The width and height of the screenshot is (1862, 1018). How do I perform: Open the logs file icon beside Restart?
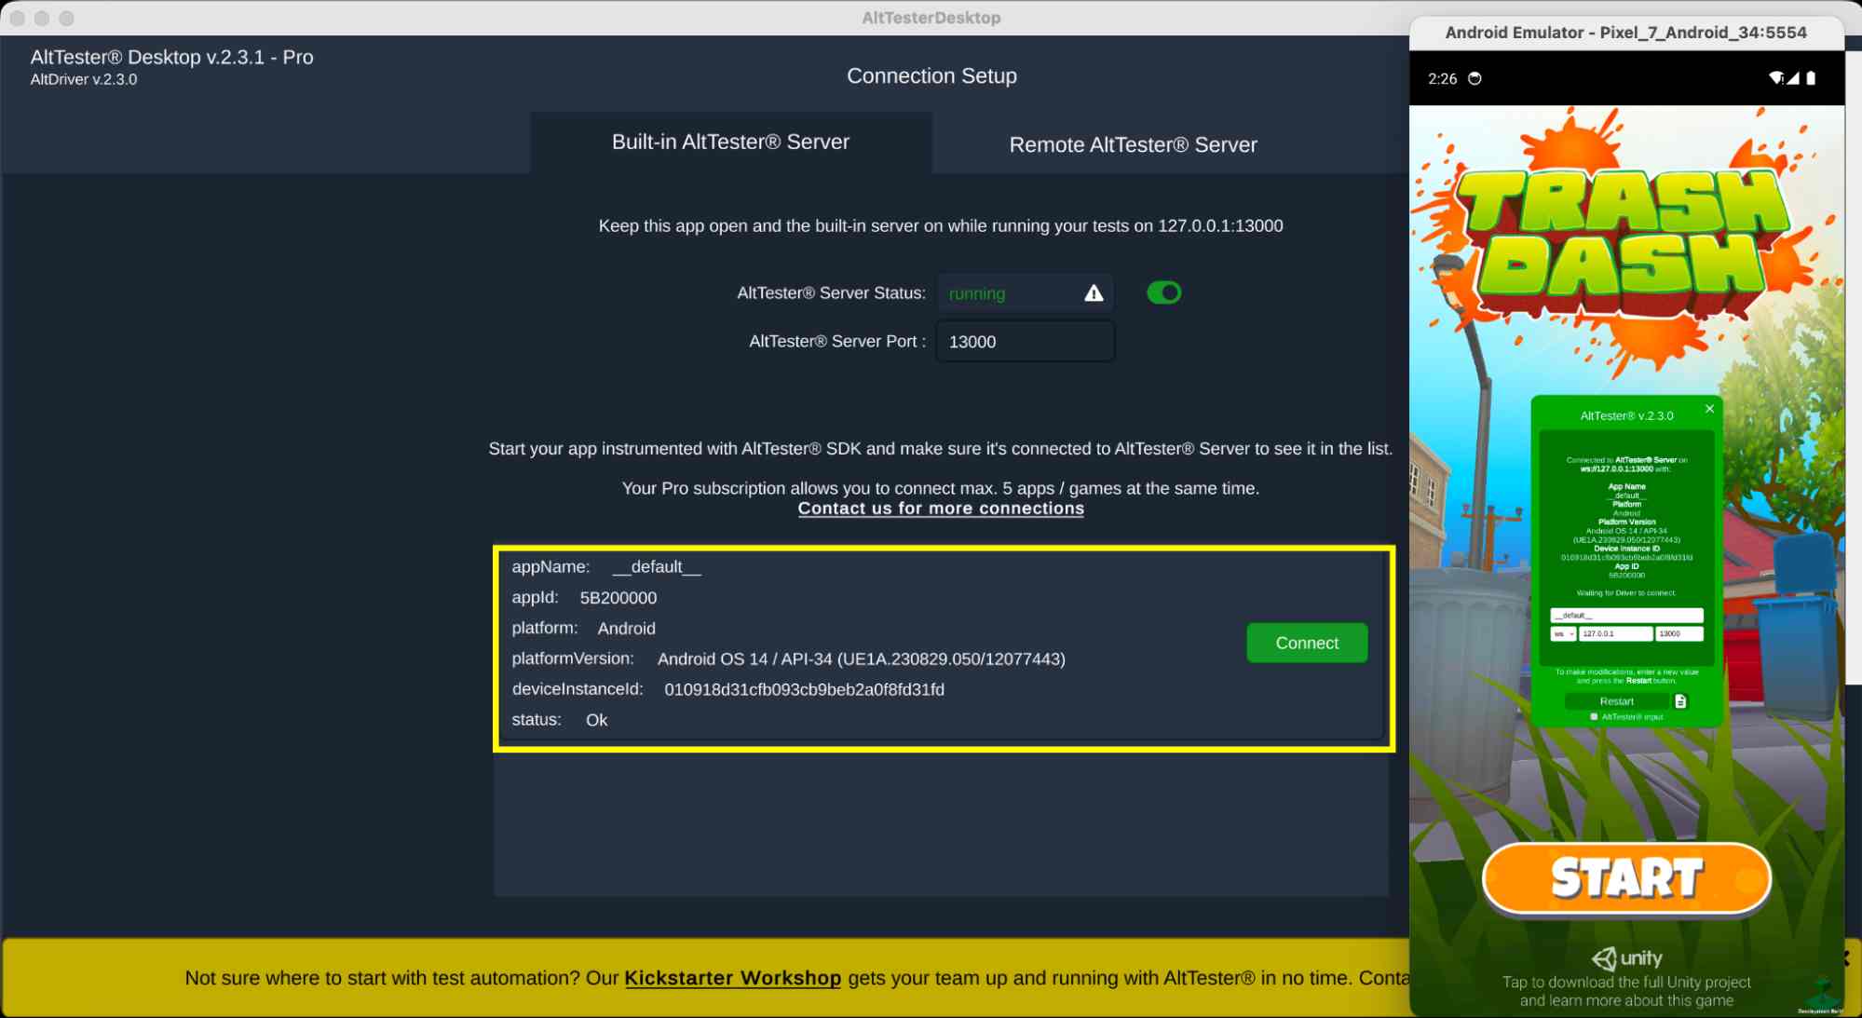tap(1680, 701)
